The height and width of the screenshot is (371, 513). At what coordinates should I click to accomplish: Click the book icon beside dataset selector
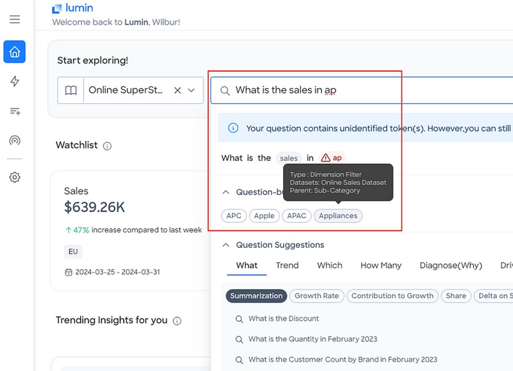[71, 91]
